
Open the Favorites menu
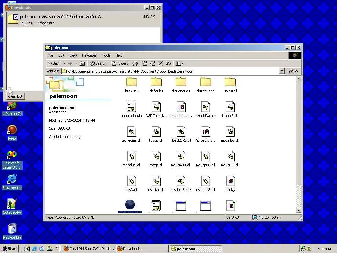pos(90,55)
